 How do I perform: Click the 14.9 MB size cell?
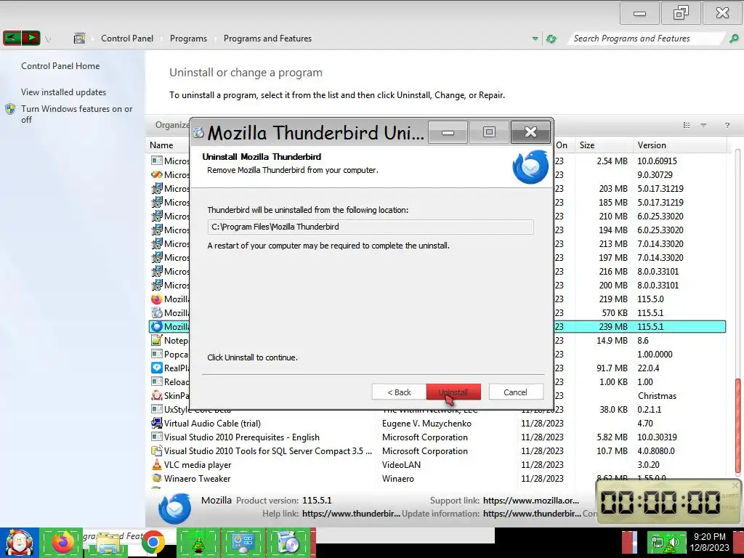612,340
